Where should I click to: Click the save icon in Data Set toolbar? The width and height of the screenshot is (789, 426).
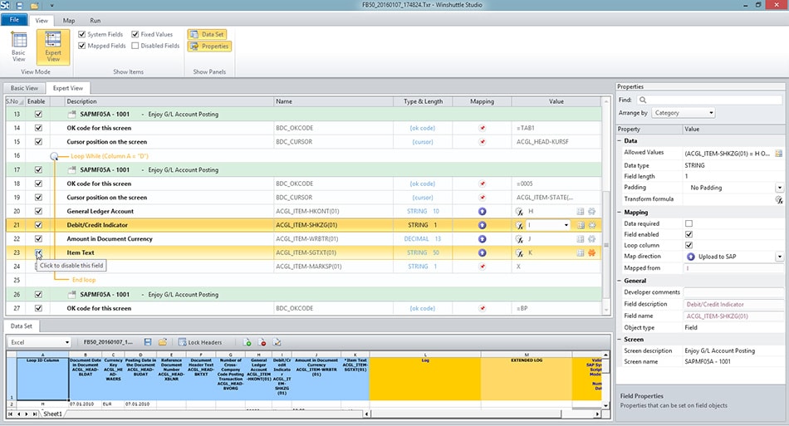tap(148, 342)
